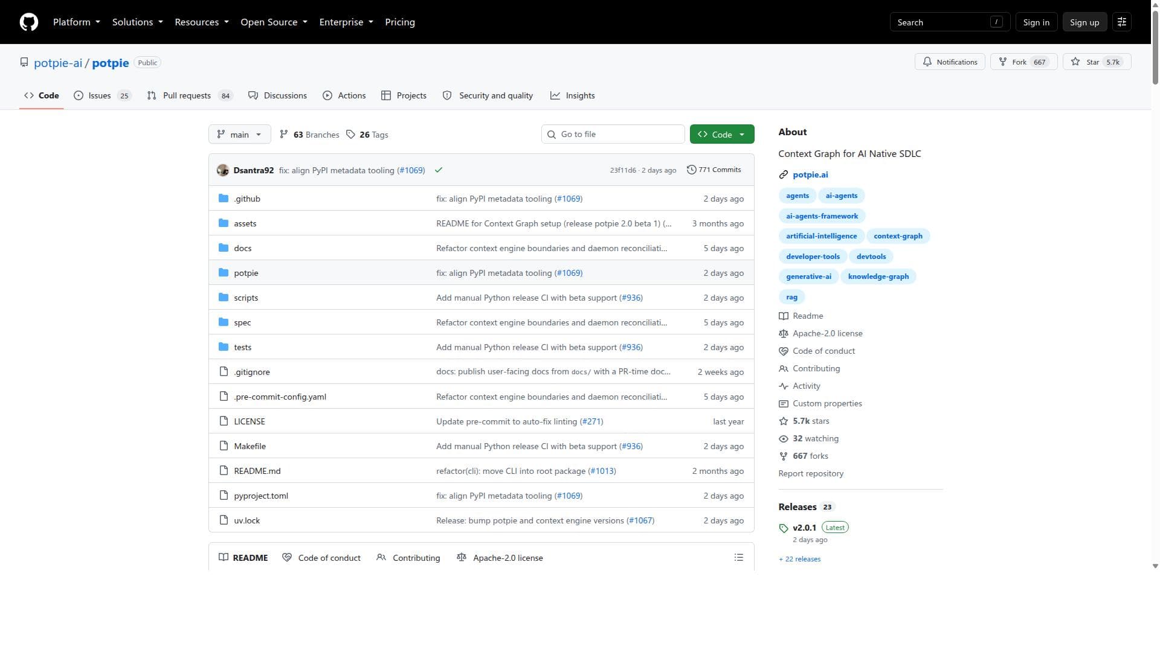Open the Actions tab
This screenshot has height=652, width=1160.
[x=344, y=95]
